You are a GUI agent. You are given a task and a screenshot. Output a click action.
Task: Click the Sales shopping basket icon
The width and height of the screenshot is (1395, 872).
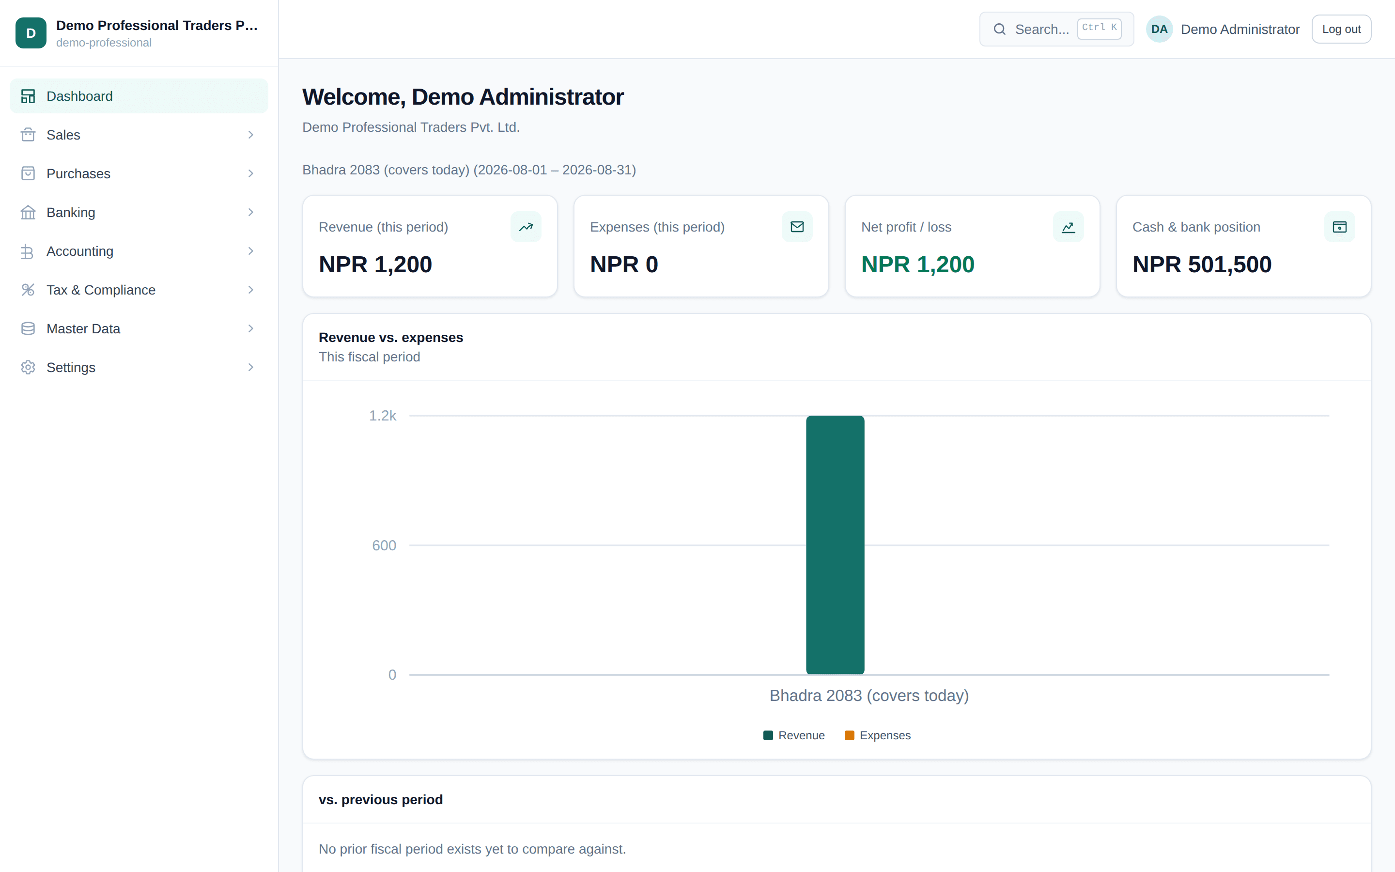28,135
